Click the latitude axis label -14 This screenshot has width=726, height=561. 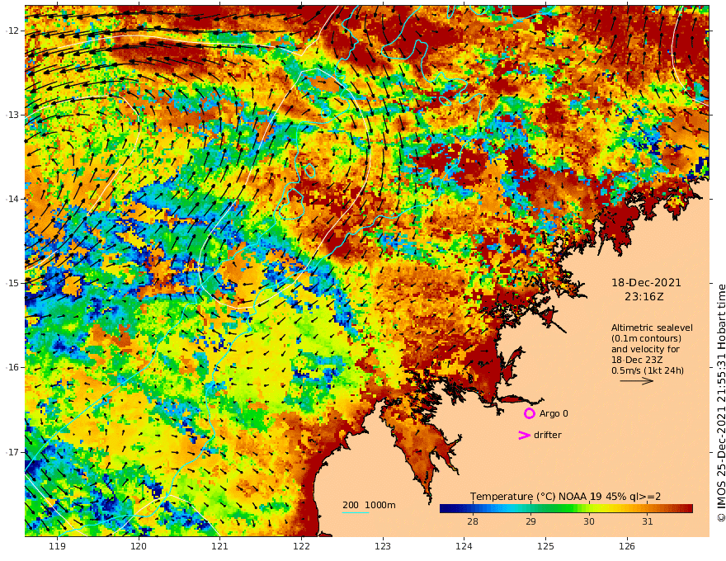click(12, 199)
